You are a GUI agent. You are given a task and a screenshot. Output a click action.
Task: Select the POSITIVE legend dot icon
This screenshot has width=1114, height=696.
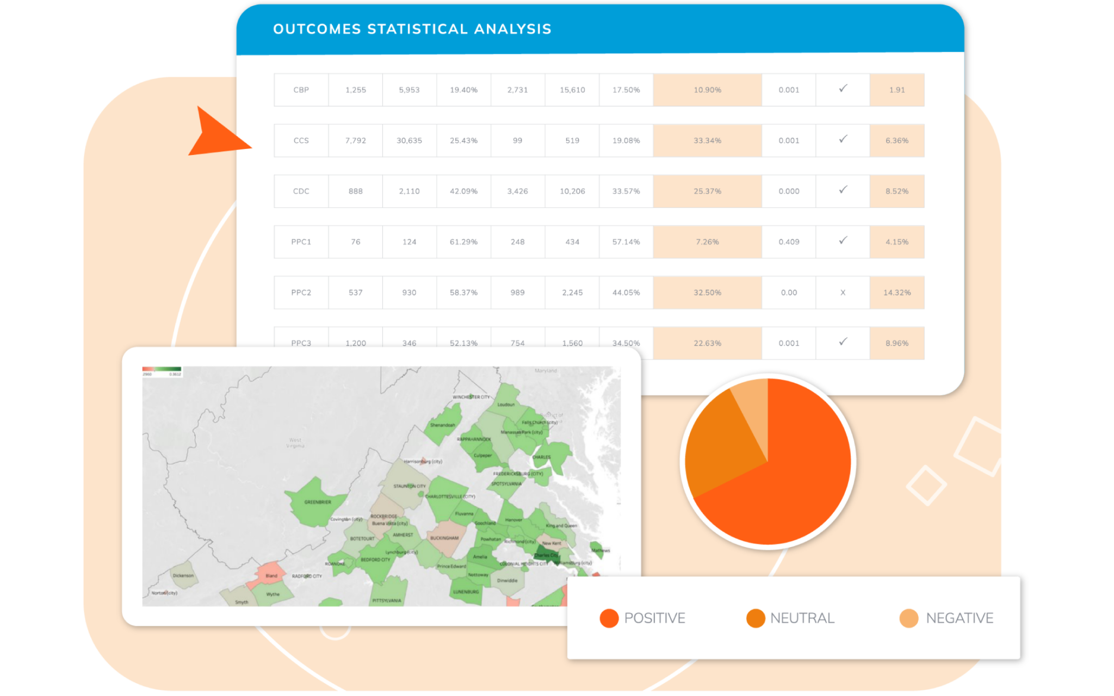pos(609,618)
